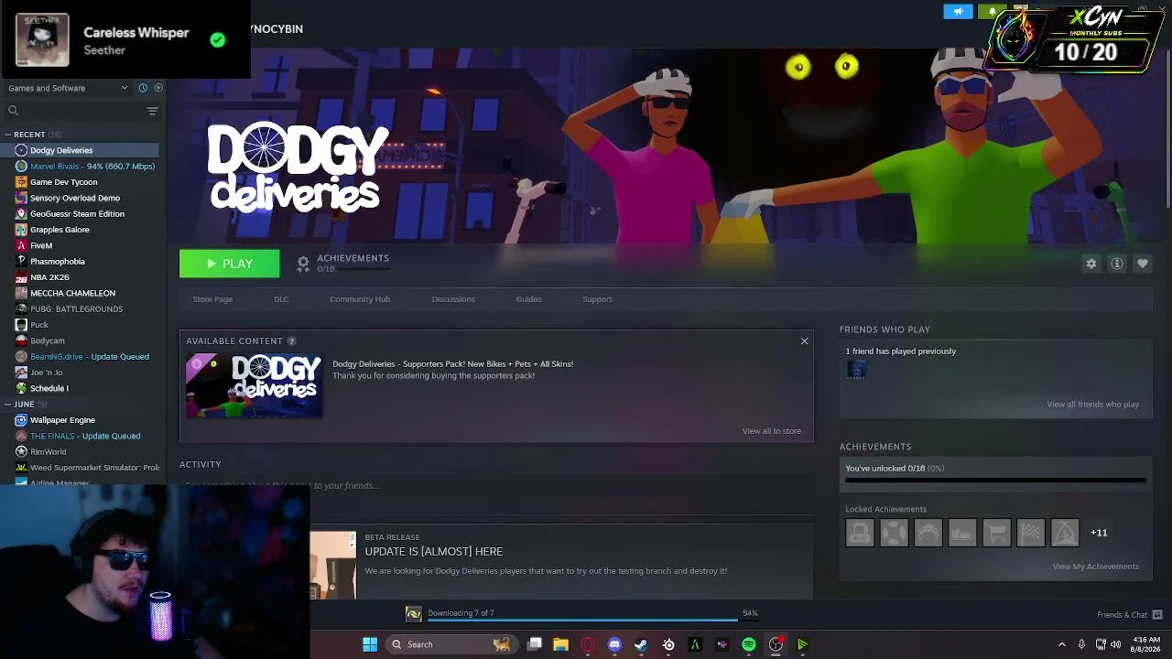
Task: Click the achievements unlocked progress bar
Action: click(995, 480)
